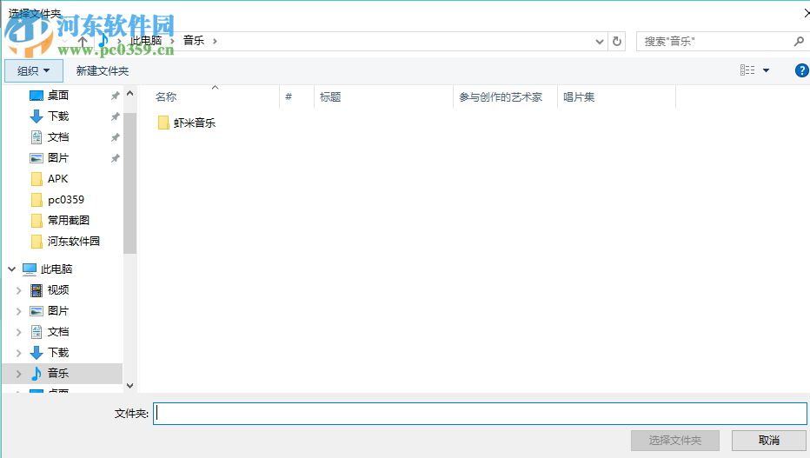Viewport: 810px width, 458px height.
Task: Click the view mode icon
Action: (x=747, y=70)
